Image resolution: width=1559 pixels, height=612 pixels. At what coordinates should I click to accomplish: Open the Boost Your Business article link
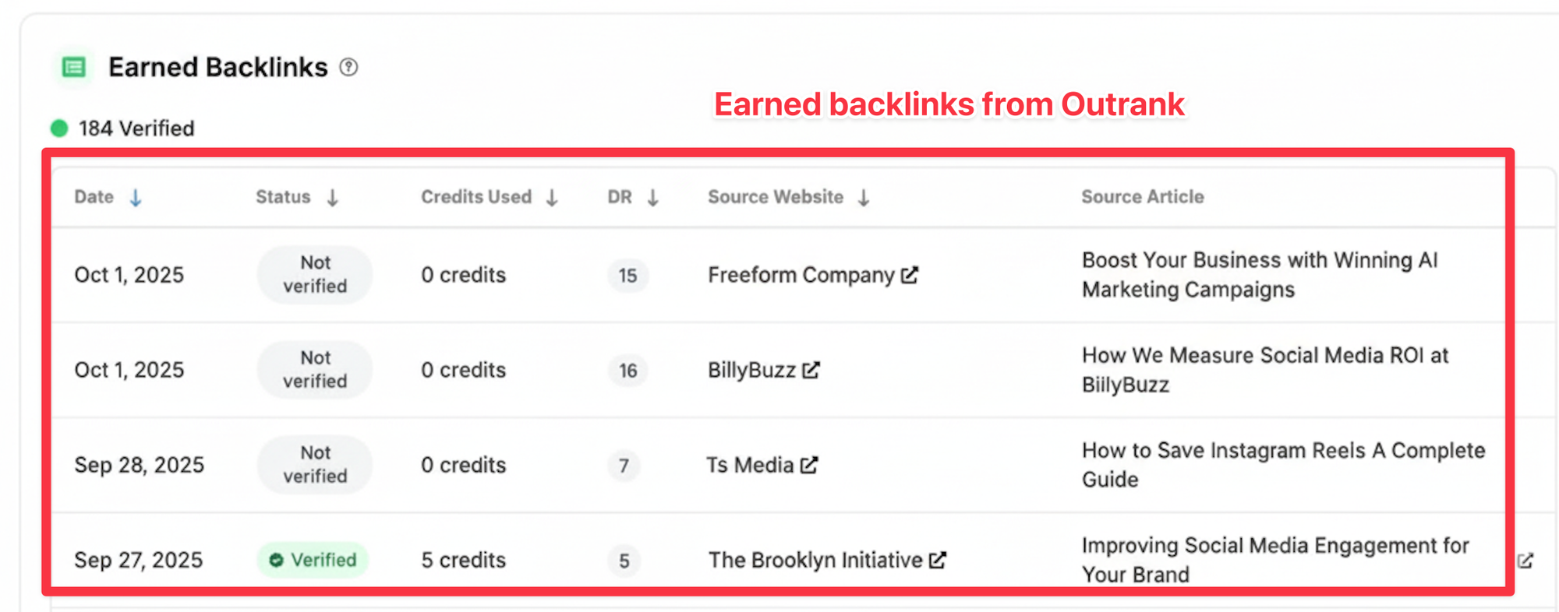click(1259, 275)
